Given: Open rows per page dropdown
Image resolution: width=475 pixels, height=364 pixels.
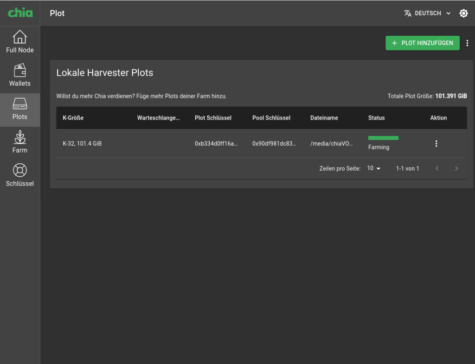Looking at the screenshot, I should coord(373,168).
